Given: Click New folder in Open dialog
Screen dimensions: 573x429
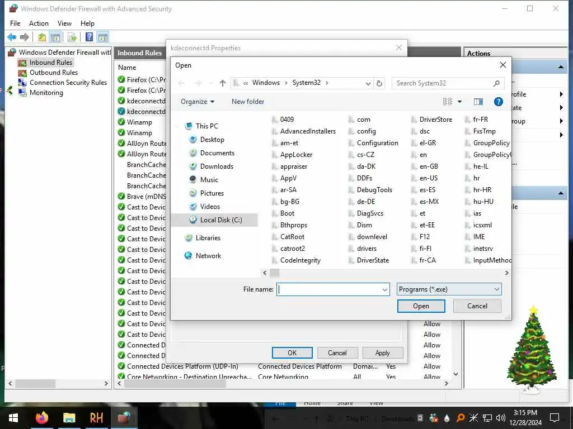Looking at the screenshot, I should [248, 102].
